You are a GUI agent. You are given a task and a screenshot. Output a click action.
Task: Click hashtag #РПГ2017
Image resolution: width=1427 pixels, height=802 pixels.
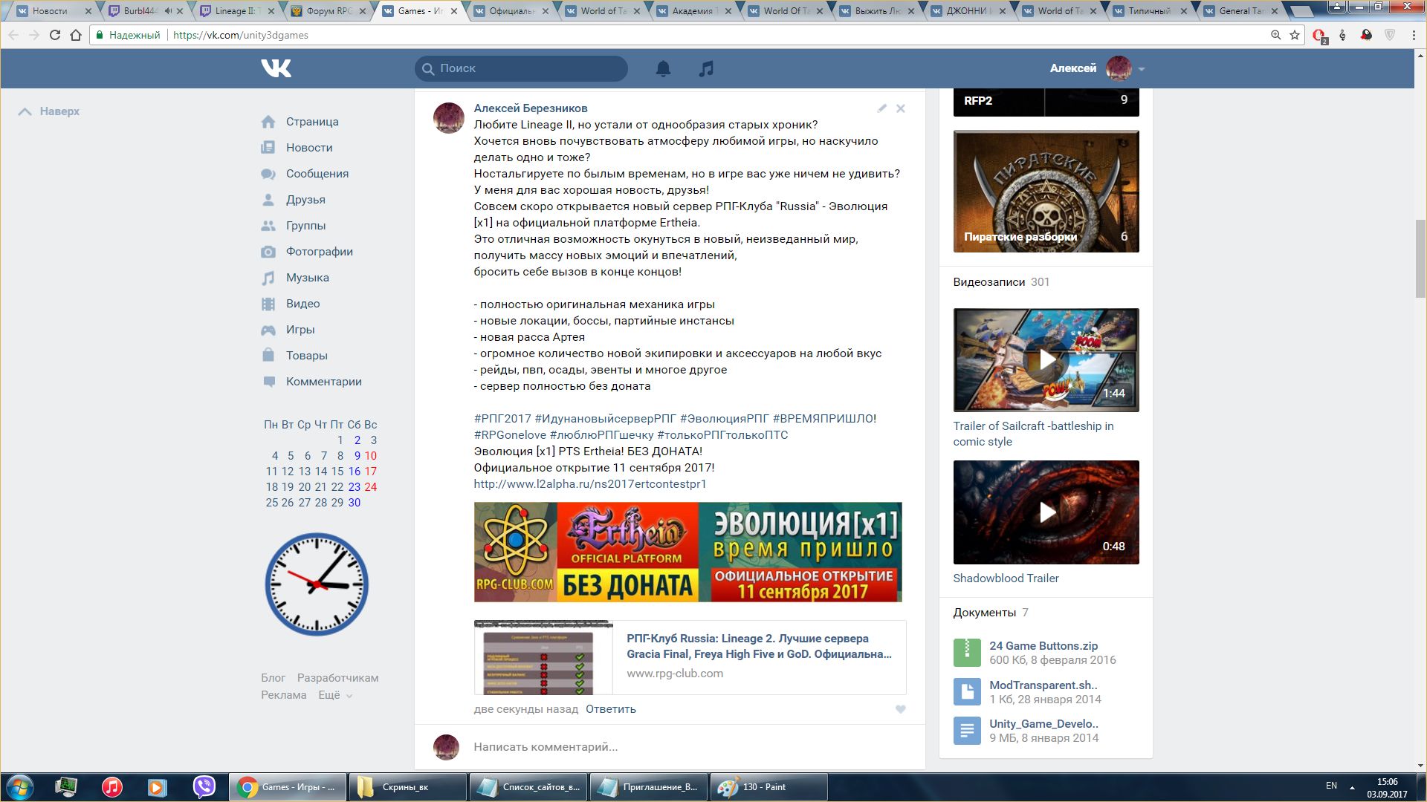pyautogui.click(x=502, y=419)
